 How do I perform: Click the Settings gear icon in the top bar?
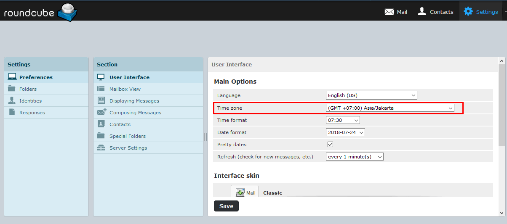click(468, 11)
